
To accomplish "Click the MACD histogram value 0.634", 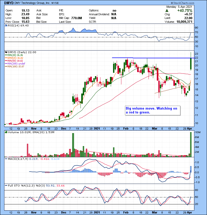I will 55,159.
